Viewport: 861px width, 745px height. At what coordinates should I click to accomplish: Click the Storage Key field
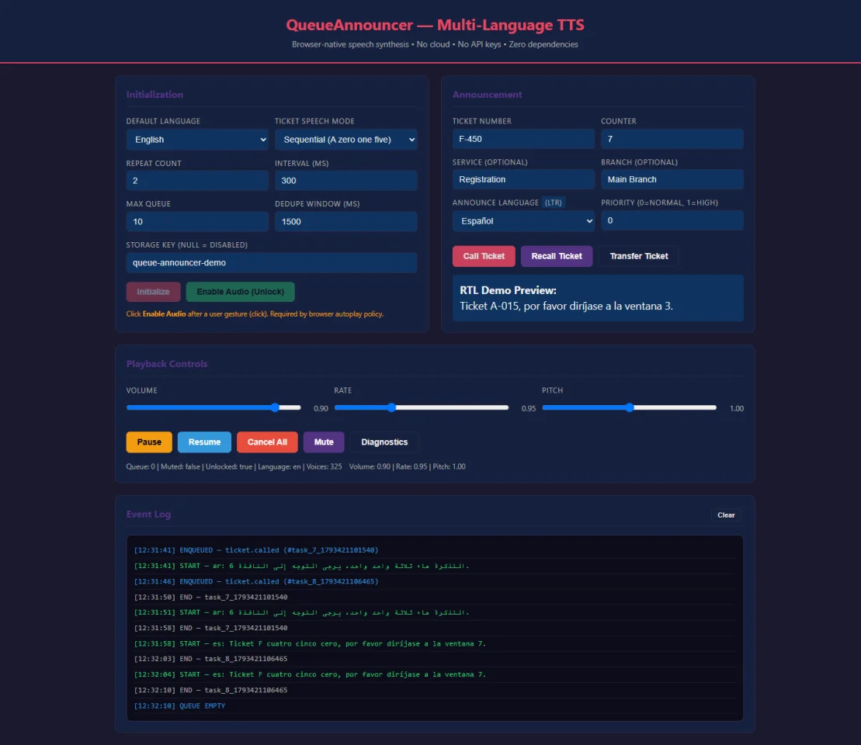[x=272, y=262]
